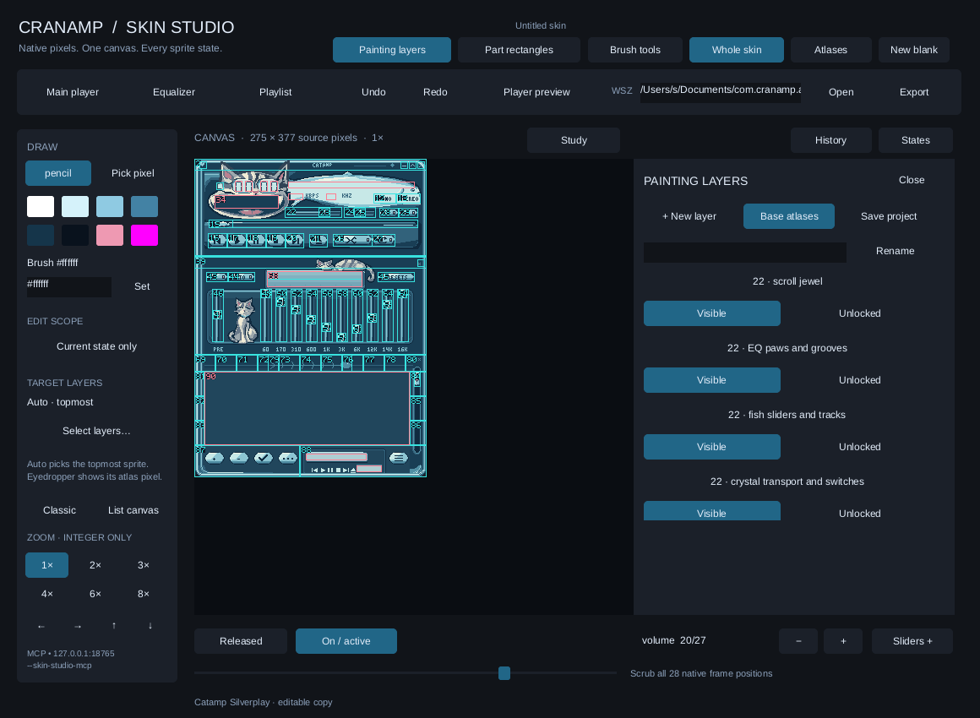Click the playlist list-lines sprite
This screenshot has height=718, width=980.
[x=398, y=458]
